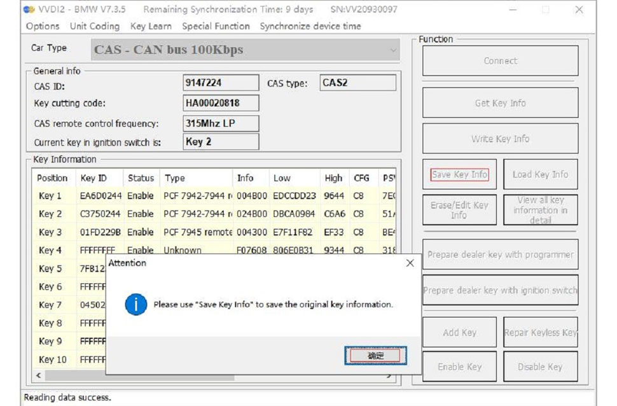617x406 pixels.
Task: Open the Key Learn menu
Action: pyautogui.click(x=151, y=26)
